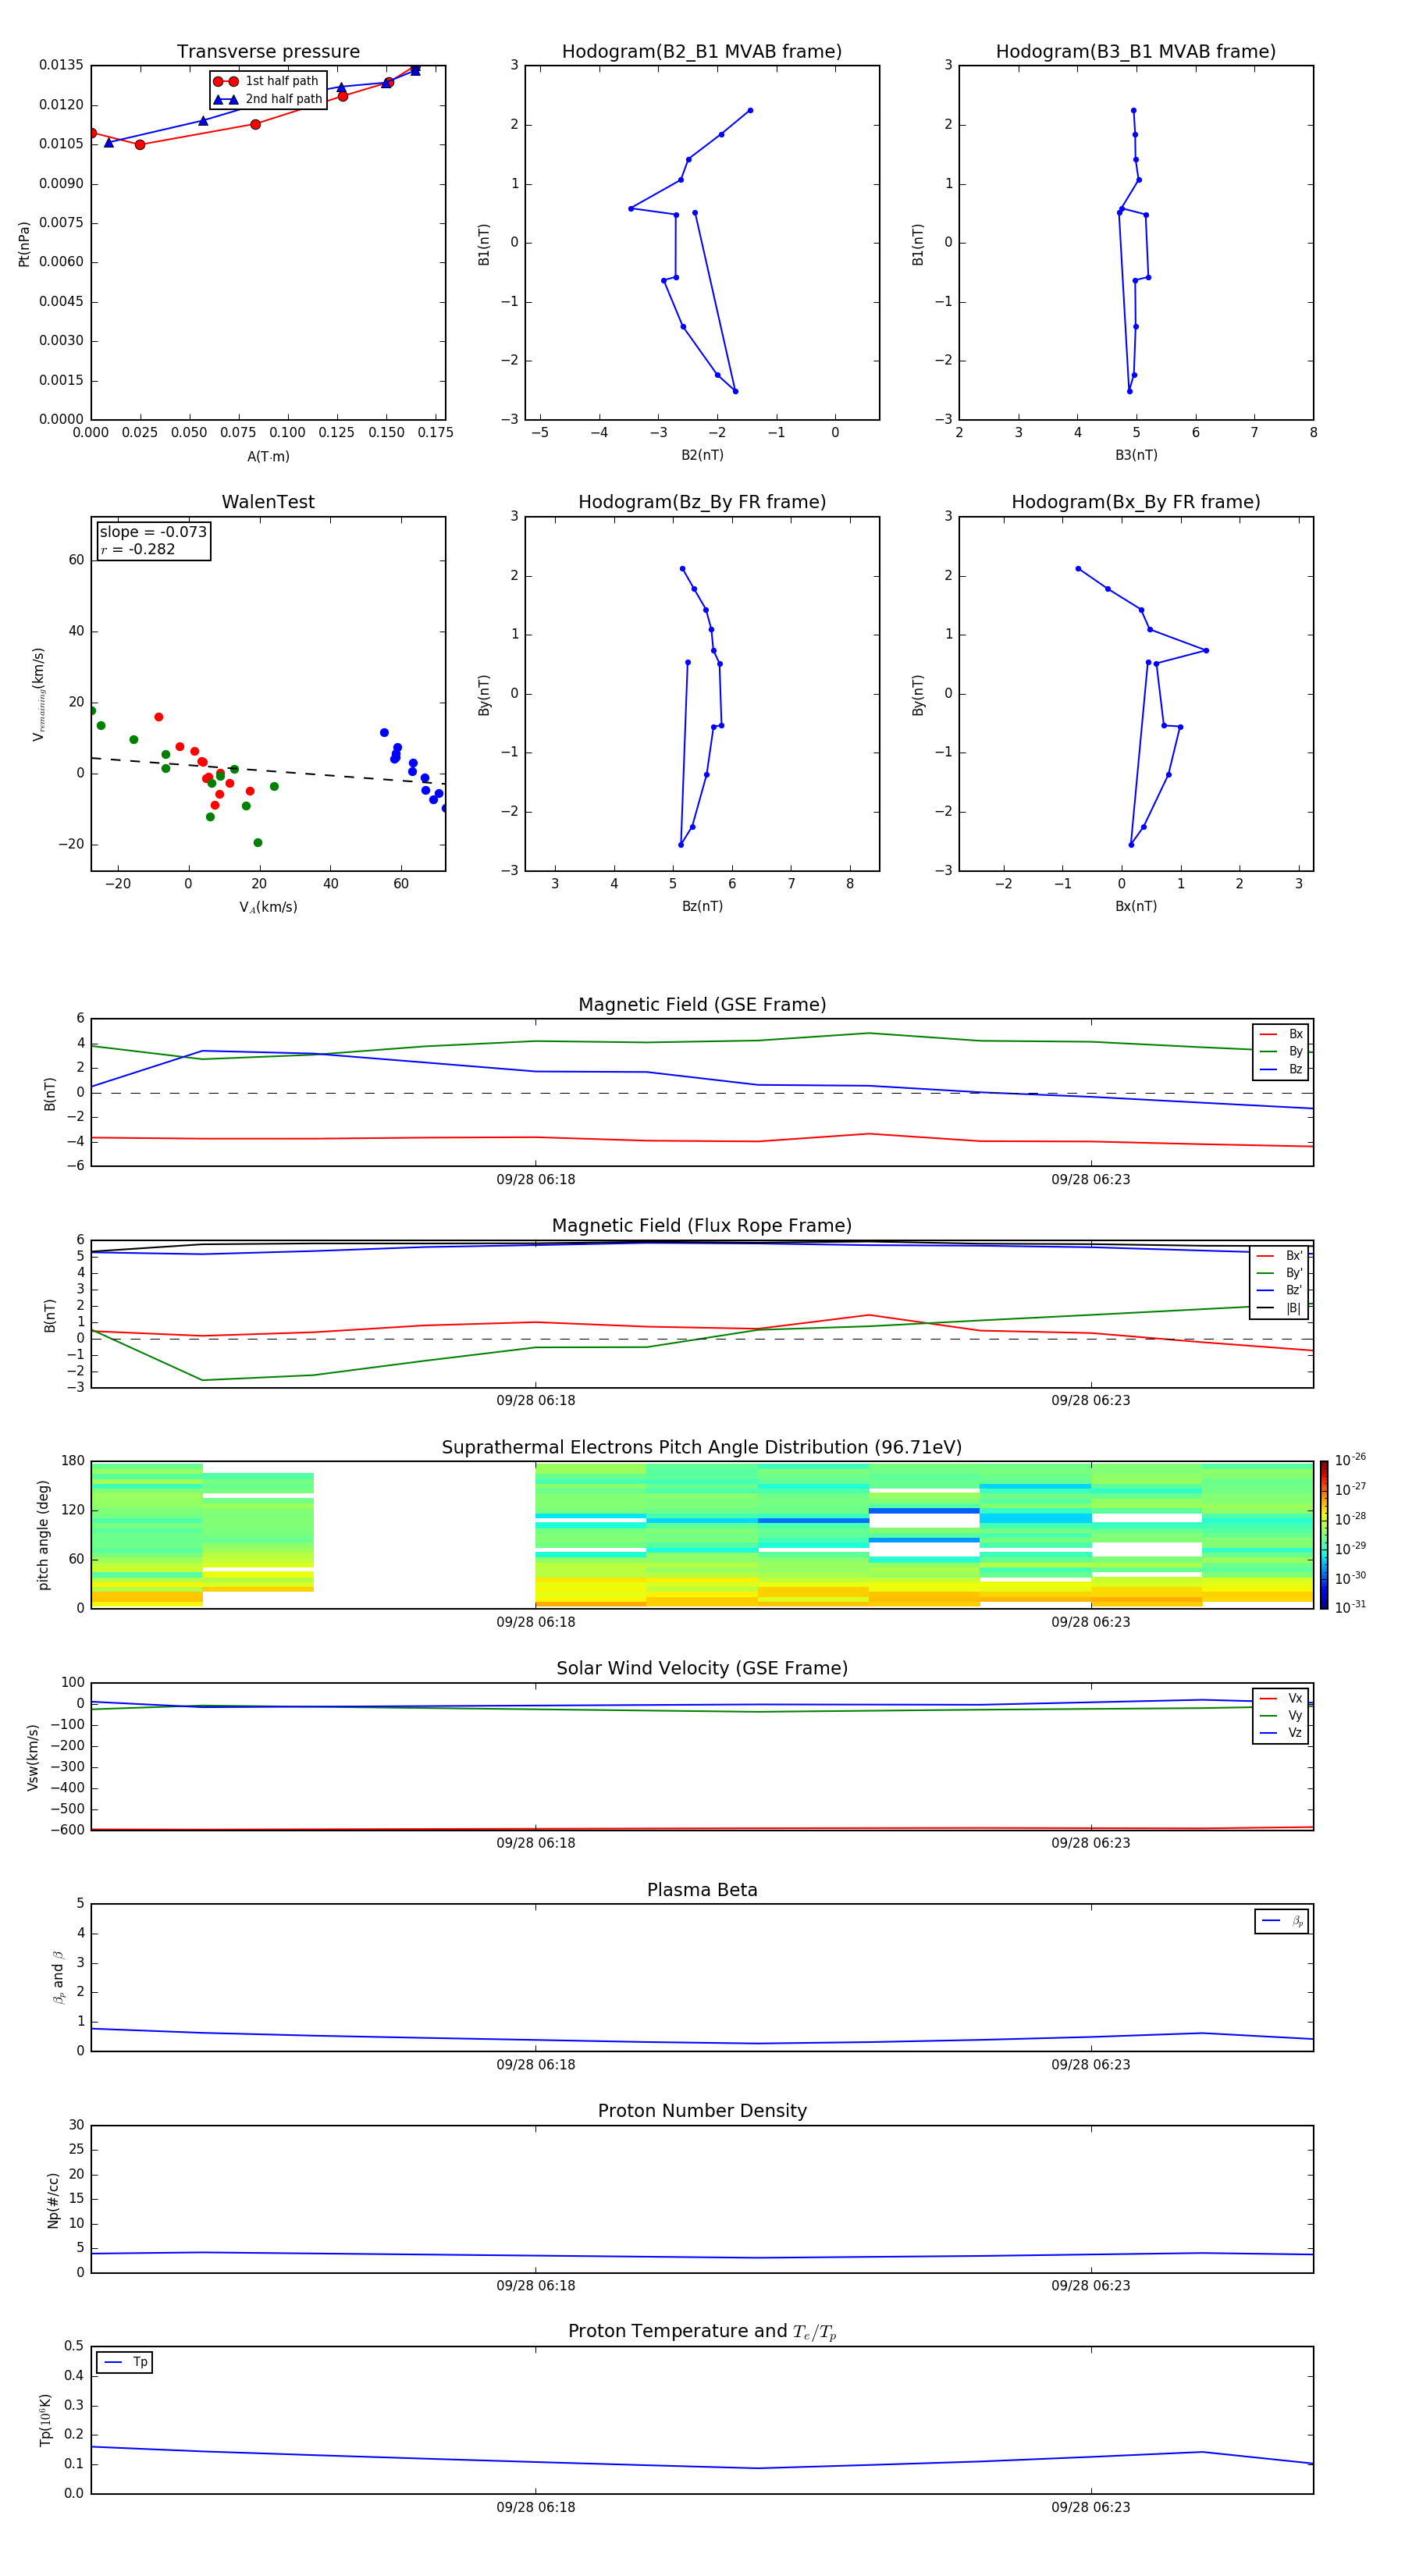Viewport: 1405px width, 2576px height.
Task: Click '09/28 06:23' under the Proton Temperature plot
Action: tap(1091, 2507)
